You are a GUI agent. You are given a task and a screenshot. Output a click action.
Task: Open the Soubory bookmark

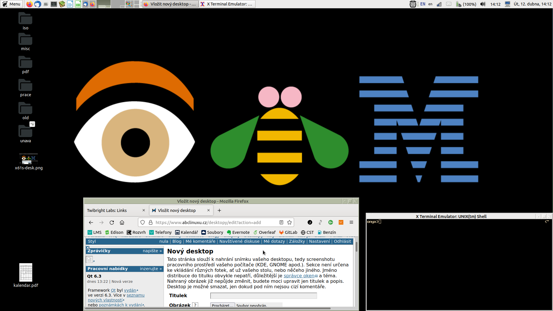coord(212,232)
